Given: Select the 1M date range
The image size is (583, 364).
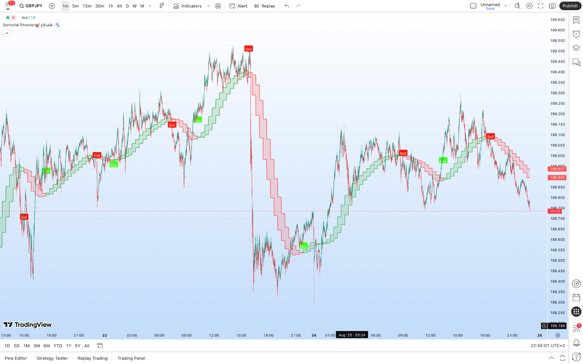Looking at the screenshot, I should 27,346.
